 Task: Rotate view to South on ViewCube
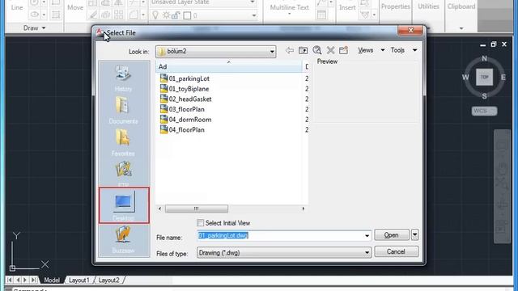coord(484,96)
